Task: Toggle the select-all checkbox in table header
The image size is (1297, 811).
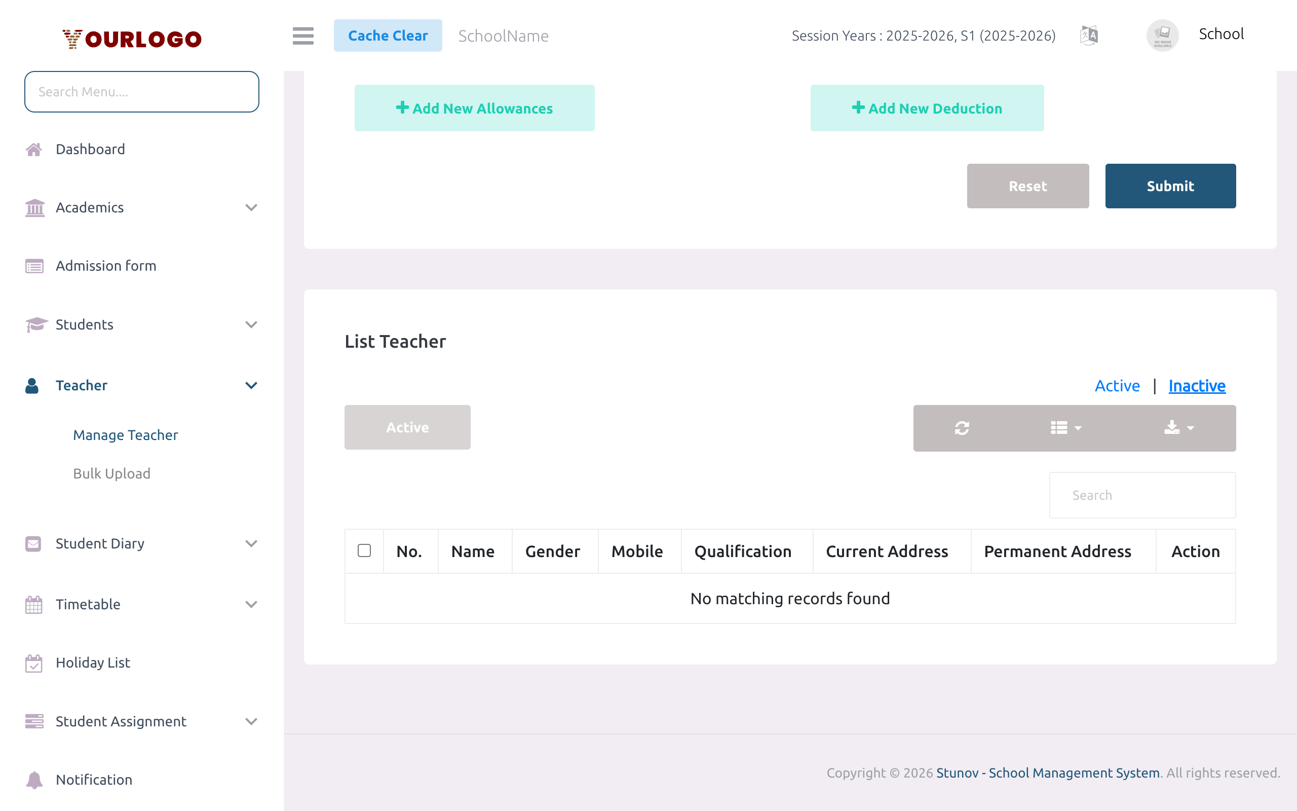Action: (364, 551)
